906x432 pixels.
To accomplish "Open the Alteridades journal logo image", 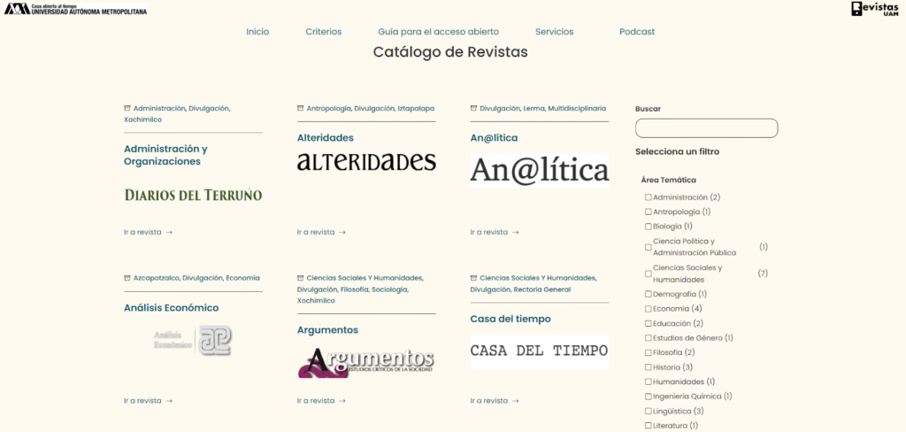I will (x=366, y=162).
